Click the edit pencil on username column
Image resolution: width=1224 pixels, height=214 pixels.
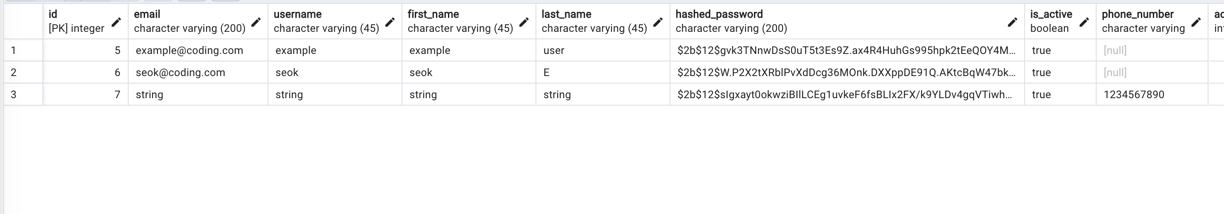(390, 22)
